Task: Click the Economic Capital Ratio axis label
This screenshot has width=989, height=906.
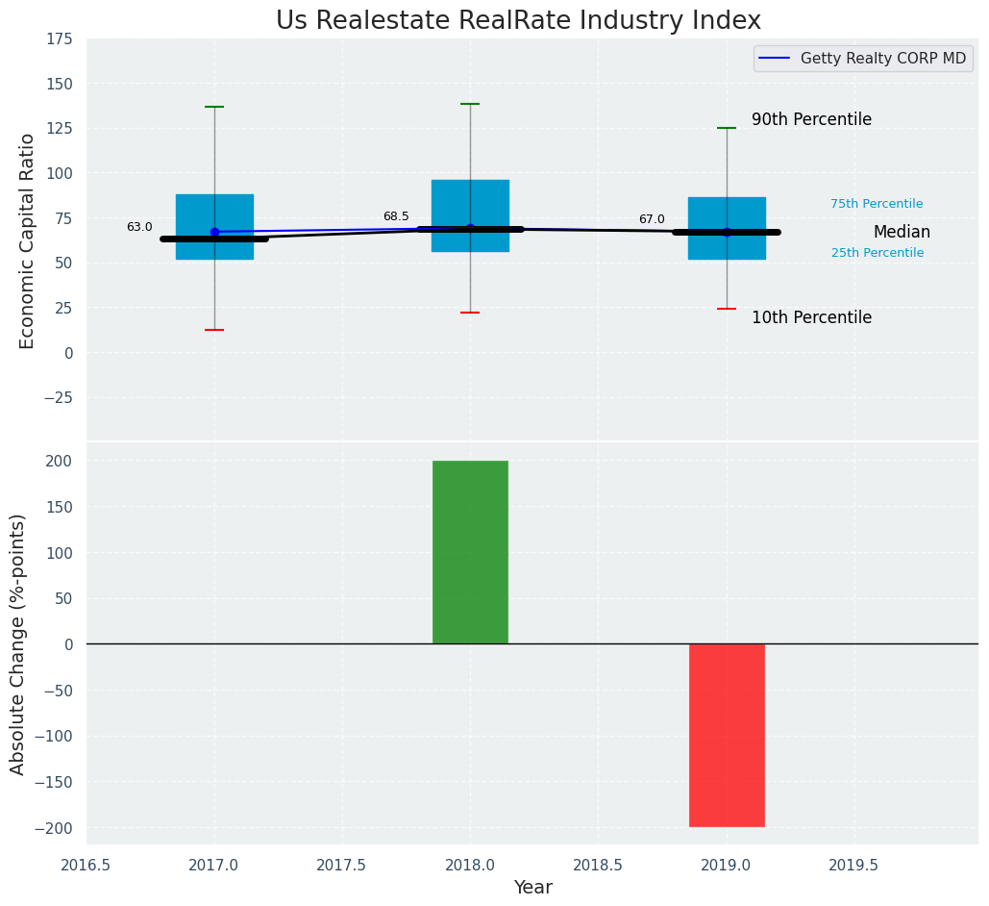Action: pos(28,240)
